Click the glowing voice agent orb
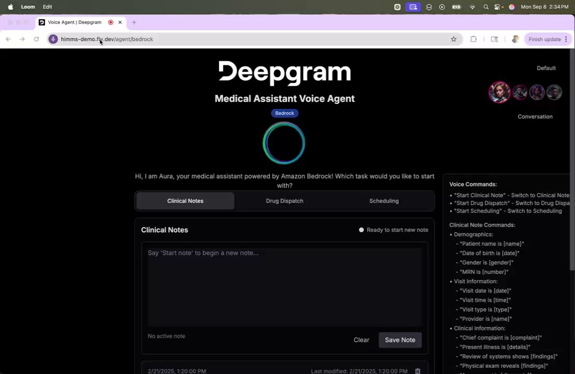The image size is (575, 374). click(284, 143)
